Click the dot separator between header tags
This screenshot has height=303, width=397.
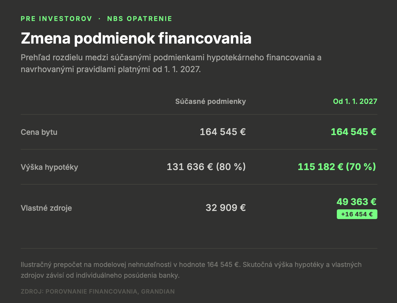click(x=100, y=19)
